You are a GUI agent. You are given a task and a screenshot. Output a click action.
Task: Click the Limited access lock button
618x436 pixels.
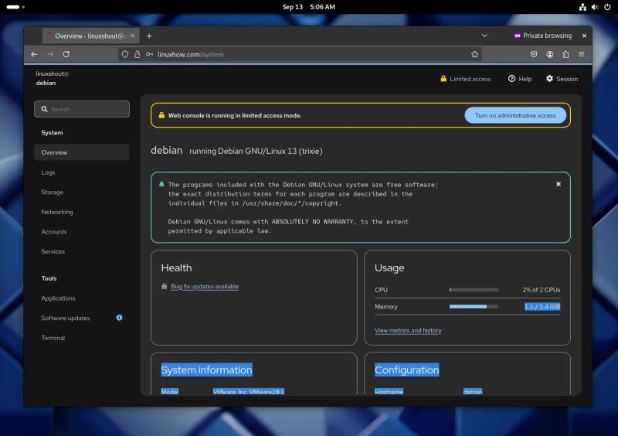466,79
